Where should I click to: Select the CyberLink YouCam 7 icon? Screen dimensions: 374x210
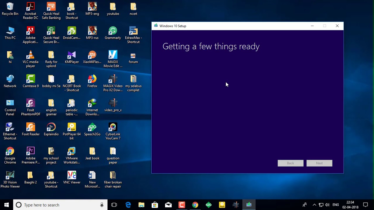(x=113, y=132)
